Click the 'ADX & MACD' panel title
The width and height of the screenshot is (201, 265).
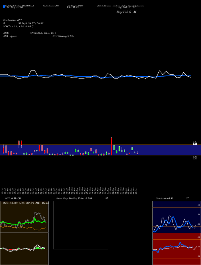(x=13, y=198)
